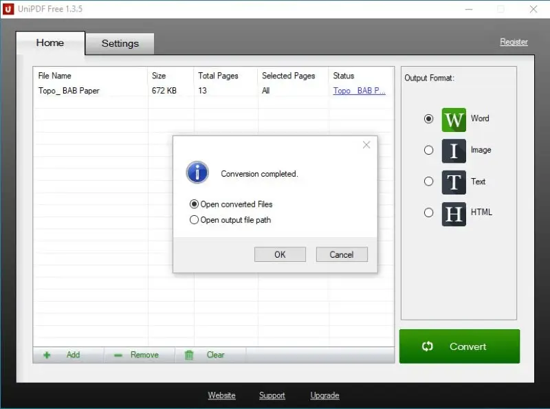Viewport: 550px width, 409px height.
Task: Close the UniPDF window
Action: pos(533,9)
